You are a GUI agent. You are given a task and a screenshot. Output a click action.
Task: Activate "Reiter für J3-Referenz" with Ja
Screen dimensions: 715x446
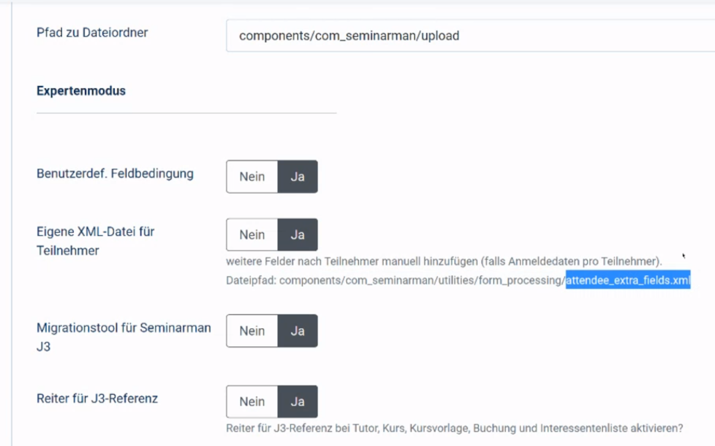click(x=298, y=402)
